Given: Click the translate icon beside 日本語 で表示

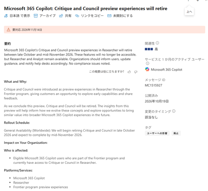Looking at the screenshot, I should (6, 16).
